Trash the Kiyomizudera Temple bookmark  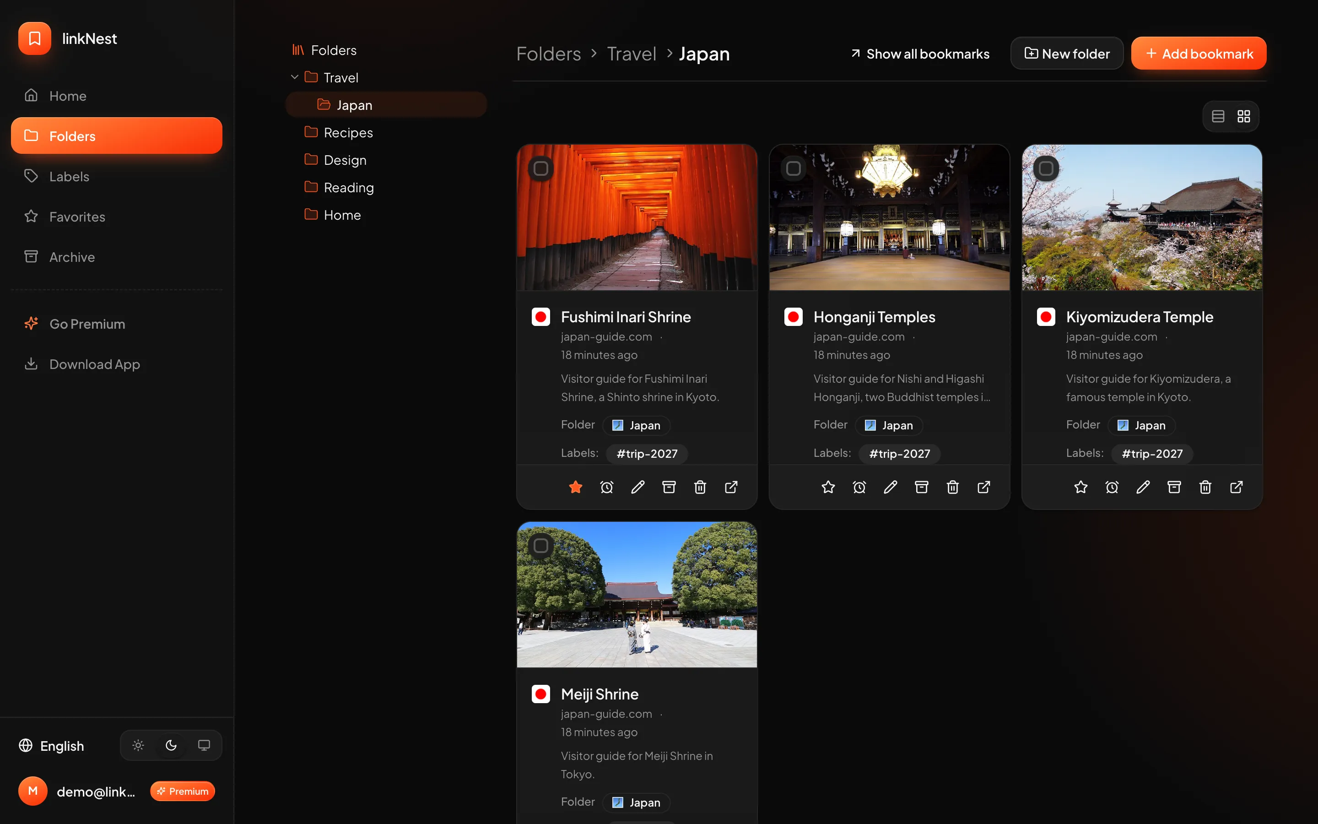click(x=1205, y=487)
